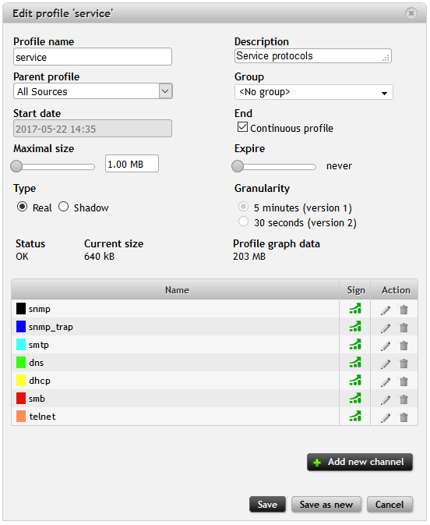The image size is (430, 525).
Task: Edit the dns channel with pencil icon
Action: [x=385, y=364]
